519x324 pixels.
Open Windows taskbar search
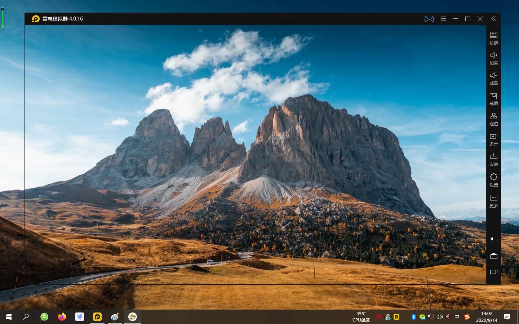point(26,317)
